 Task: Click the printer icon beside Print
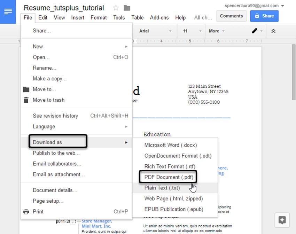26,212
